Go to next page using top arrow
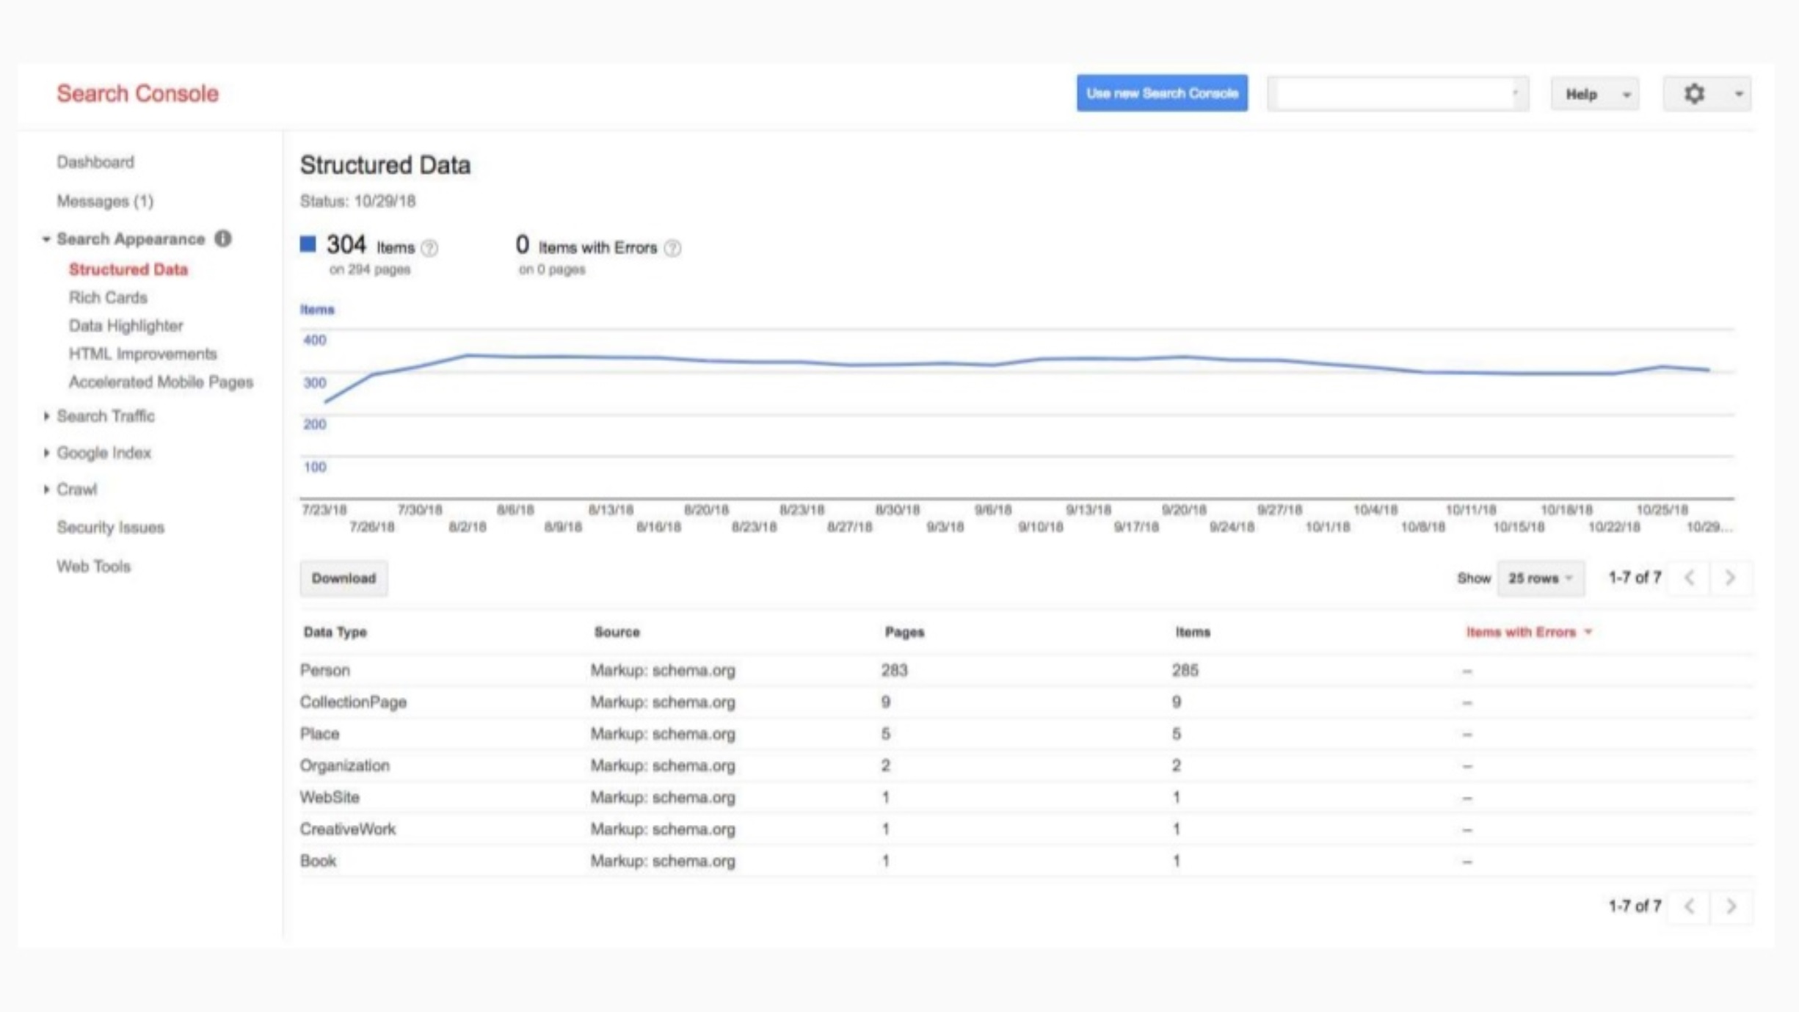This screenshot has height=1012, width=1799. tap(1730, 578)
